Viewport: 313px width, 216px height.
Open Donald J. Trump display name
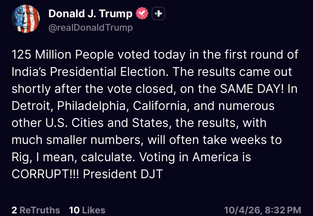click(90, 14)
